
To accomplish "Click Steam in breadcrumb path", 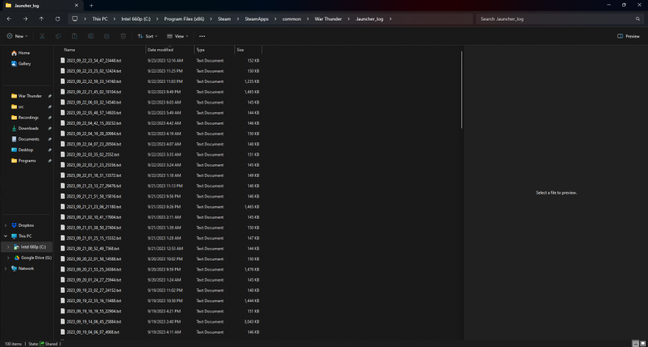I will pyautogui.click(x=224, y=19).
